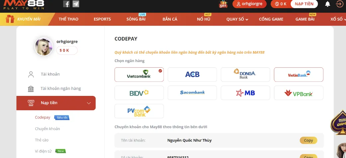
Task: Expand the Xổ Số dropdown menu
Action: click(337, 19)
